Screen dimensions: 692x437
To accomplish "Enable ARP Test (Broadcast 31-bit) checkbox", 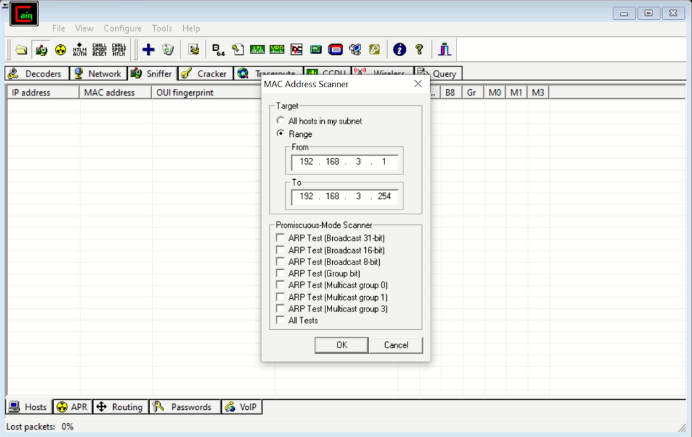I will point(281,238).
